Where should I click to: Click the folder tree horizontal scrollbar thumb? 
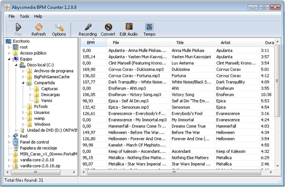(x=36, y=172)
